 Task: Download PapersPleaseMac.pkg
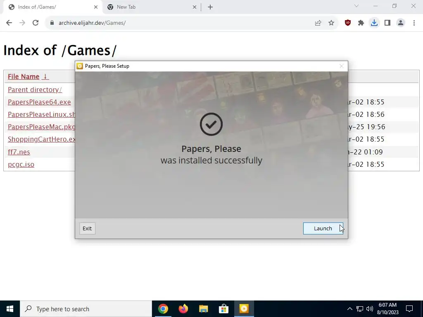42,127
